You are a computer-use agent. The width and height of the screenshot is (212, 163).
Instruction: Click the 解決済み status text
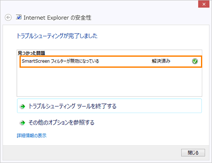tap(161, 61)
